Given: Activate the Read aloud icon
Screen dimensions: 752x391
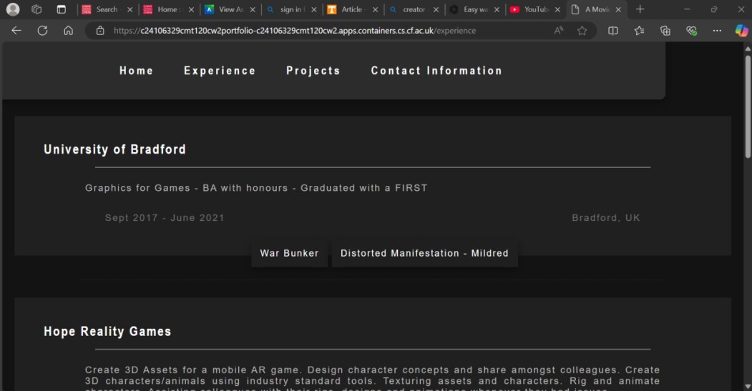Looking at the screenshot, I should click(559, 31).
